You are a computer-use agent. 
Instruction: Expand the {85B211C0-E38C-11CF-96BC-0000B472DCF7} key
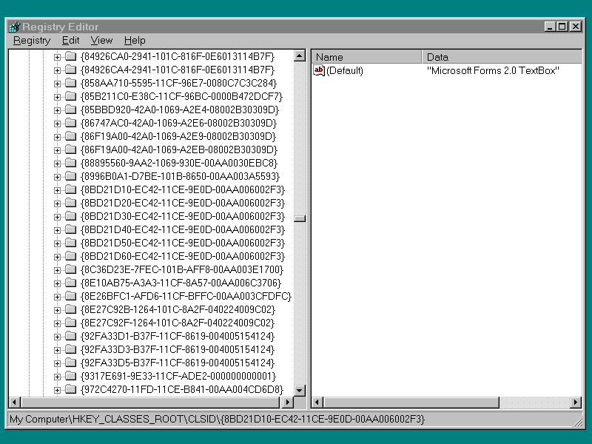(x=58, y=96)
